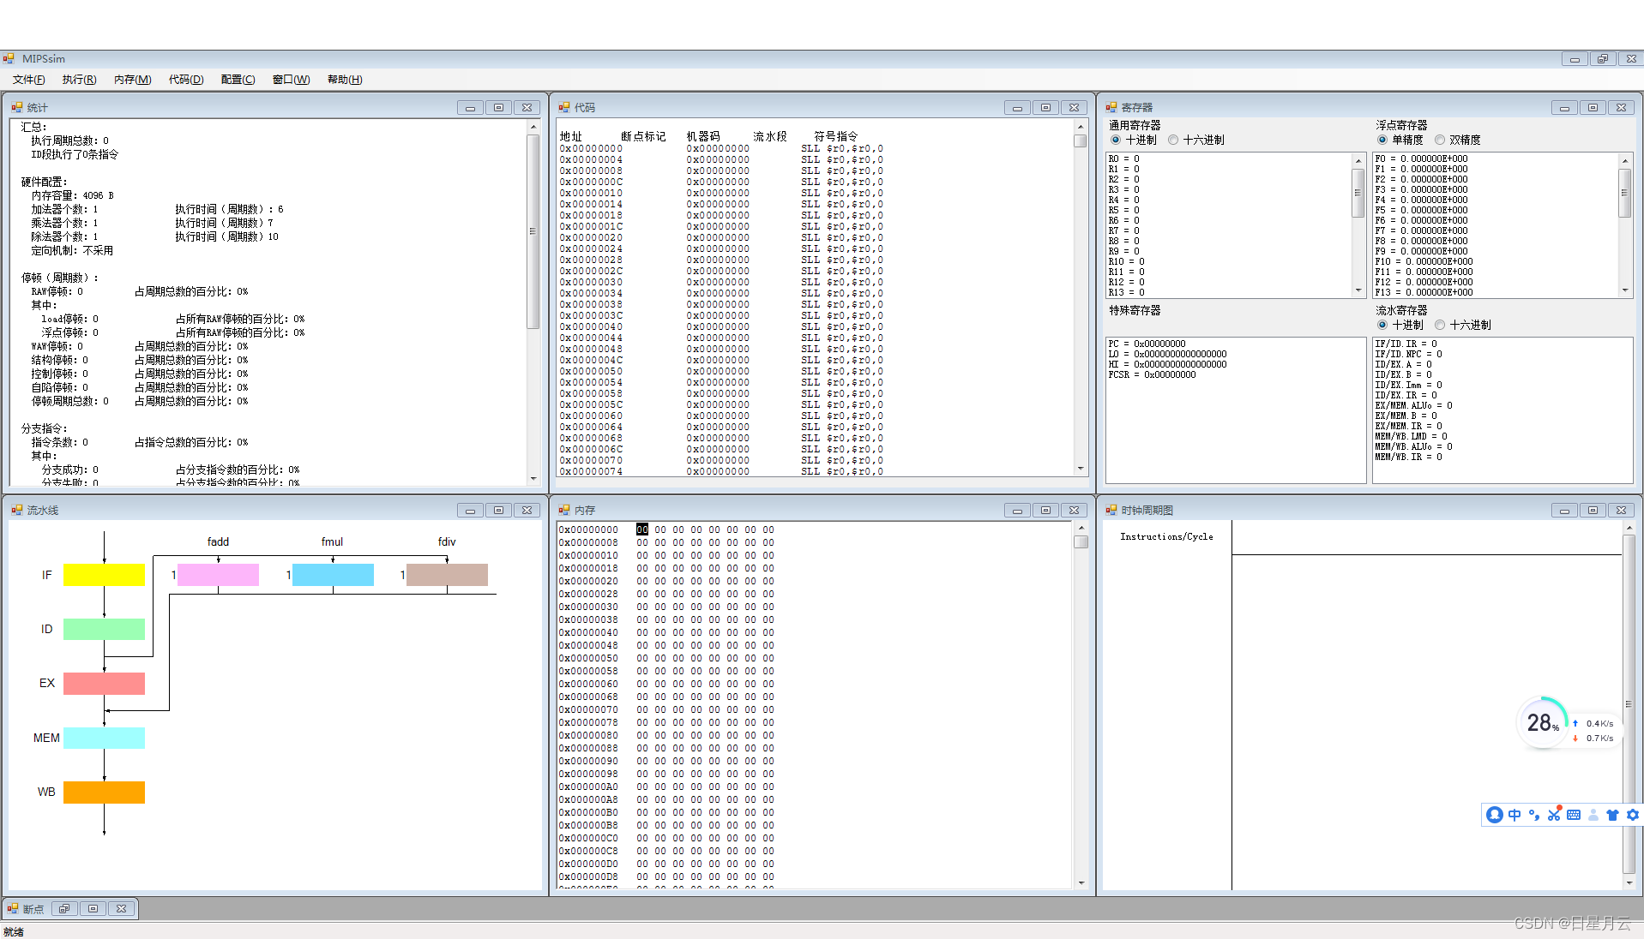Select 十六进制 for pipeline registers
The image size is (1644, 939).
point(1441,325)
